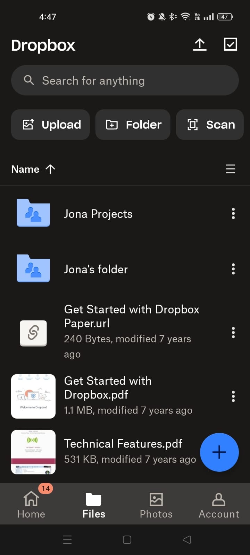Tap the Dropbox title

coord(43,45)
